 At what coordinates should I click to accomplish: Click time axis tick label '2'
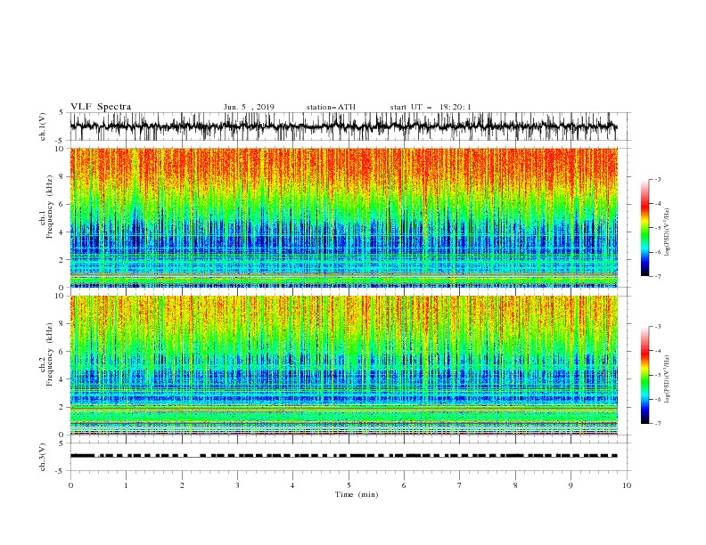[x=182, y=485]
